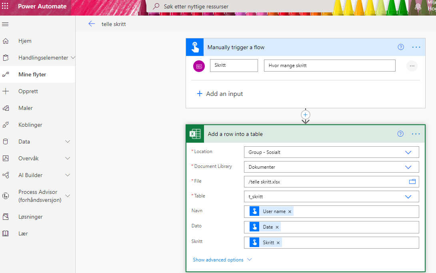This screenshot has height=273, width=436.
Task: Collapse the sidebar with the hamburger icon
Action: [5, 24]
